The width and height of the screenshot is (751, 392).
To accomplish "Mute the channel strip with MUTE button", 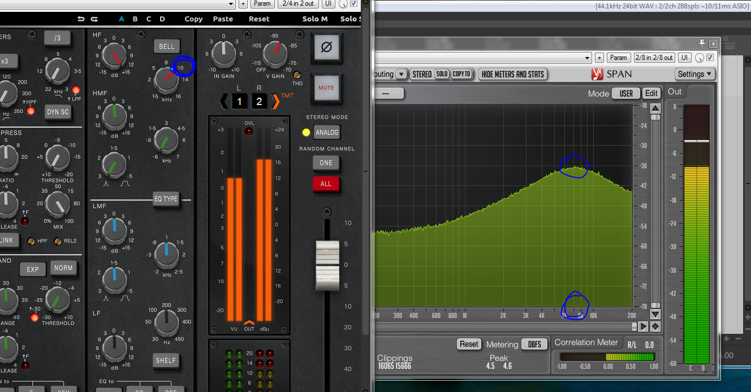I will pyautogui.click(x=326, y=88).
